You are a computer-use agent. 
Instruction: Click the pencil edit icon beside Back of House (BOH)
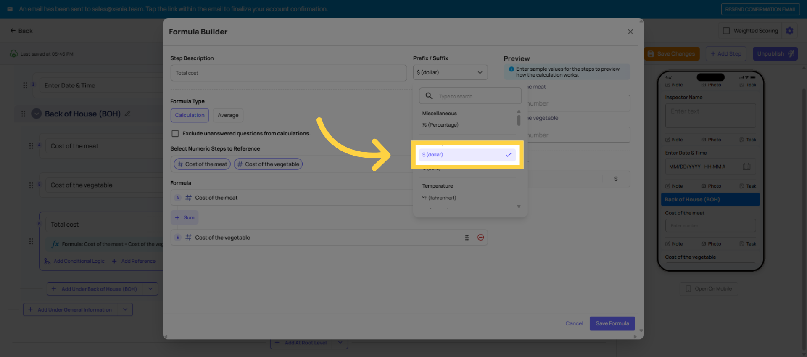(x=128, y=114)
